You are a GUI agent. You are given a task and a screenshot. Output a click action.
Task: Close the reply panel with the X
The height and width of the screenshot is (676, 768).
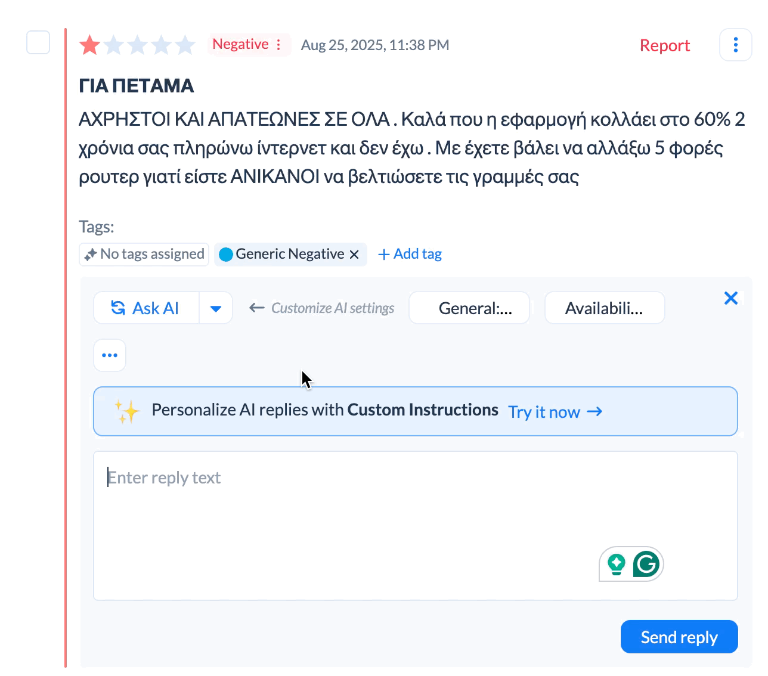point(731,298)
